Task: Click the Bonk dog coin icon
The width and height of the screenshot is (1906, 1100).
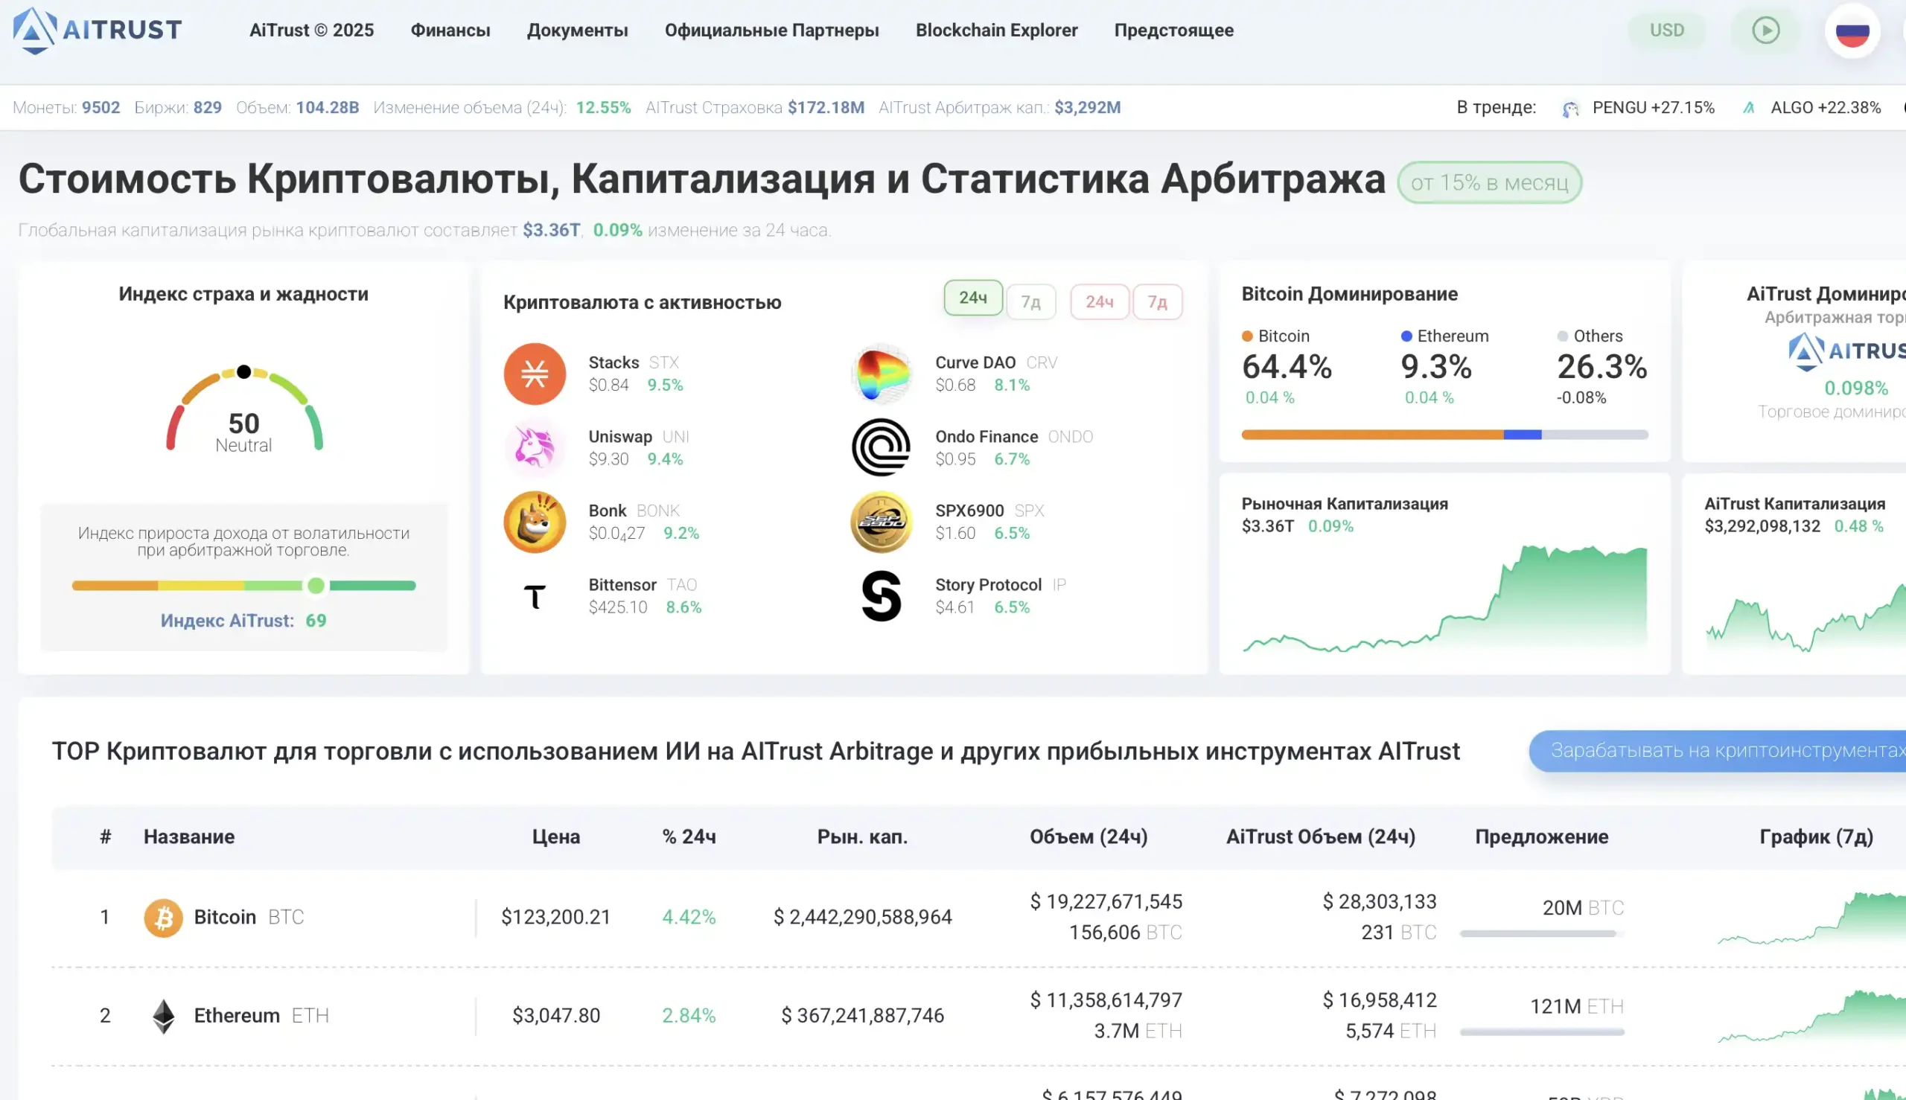Action: [535, 522]
